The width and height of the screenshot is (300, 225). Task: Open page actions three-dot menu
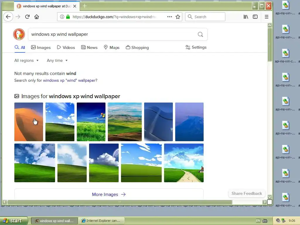170,17
